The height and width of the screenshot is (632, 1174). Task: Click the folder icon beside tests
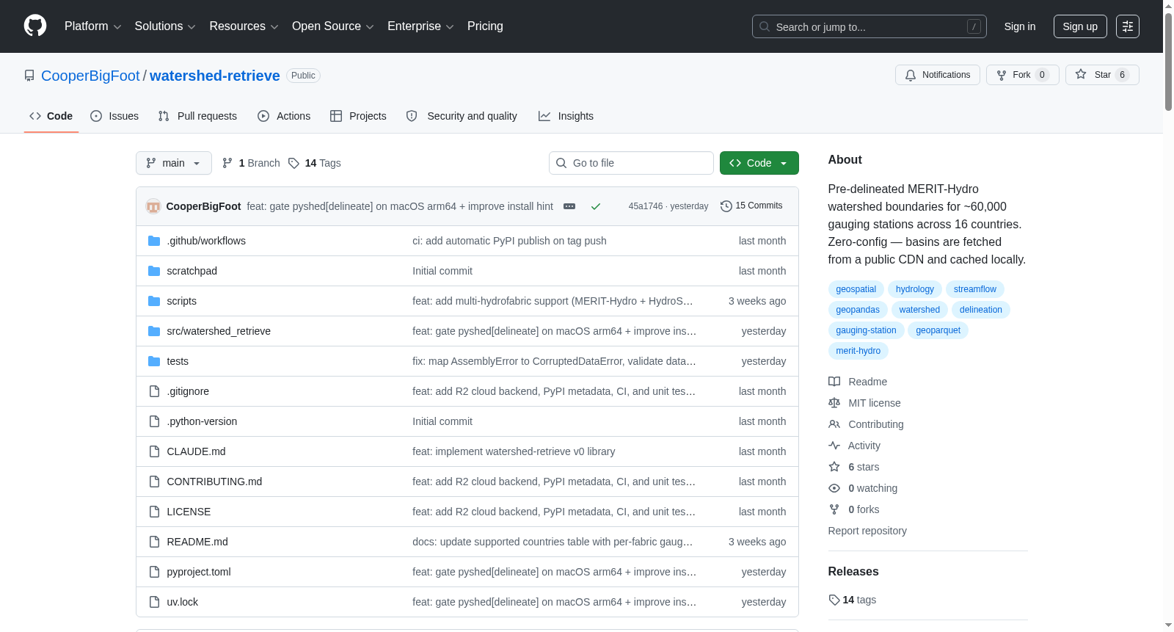coord(154,361)
